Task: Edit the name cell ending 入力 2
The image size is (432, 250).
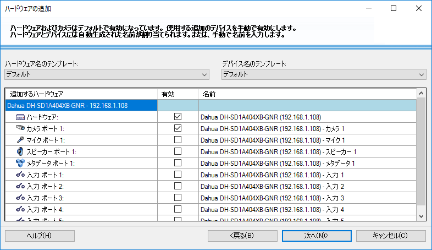Action: (x=307, y=187)
